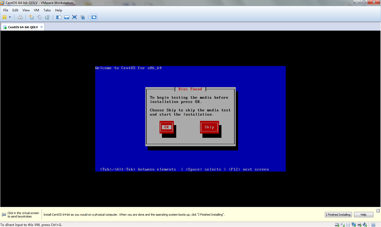The width and height of the screenshot is (381, 227).
Task: Click the yellow Pause VM toolbar icon
Action: coord(4,17)
